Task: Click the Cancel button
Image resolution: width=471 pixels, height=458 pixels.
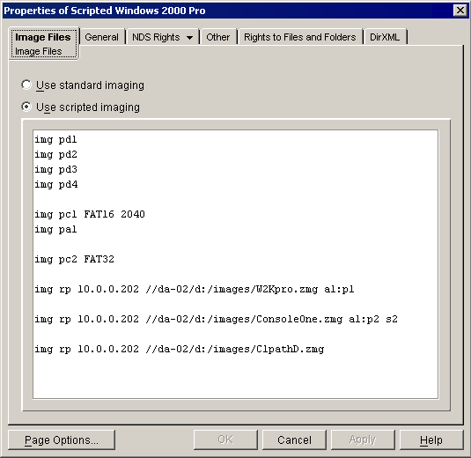Action: (294, 440)
